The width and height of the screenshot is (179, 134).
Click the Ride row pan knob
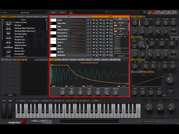[x=101, y=26]
